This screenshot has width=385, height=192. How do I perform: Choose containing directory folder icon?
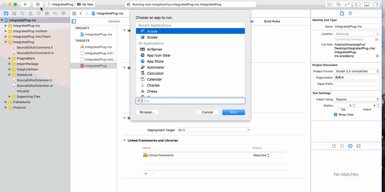377,39
